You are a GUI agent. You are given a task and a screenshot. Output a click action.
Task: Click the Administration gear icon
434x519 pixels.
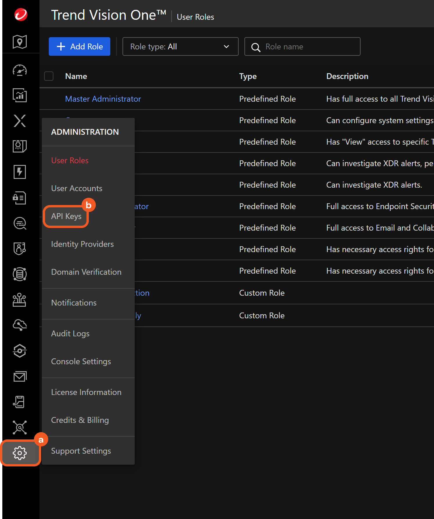click(x=20, y=453)
